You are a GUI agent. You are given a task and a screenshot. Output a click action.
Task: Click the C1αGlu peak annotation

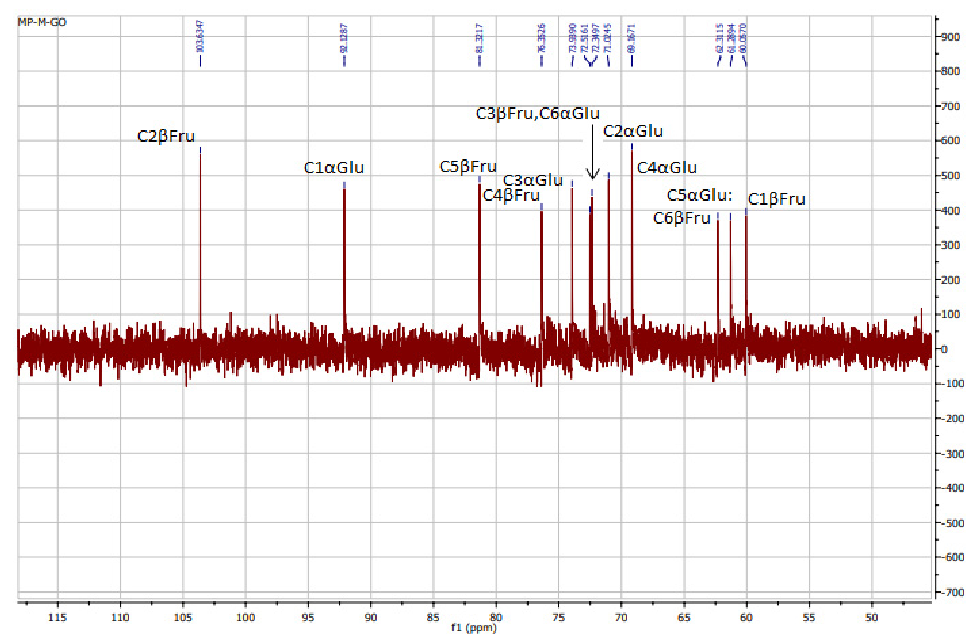(x=334, y=168)
